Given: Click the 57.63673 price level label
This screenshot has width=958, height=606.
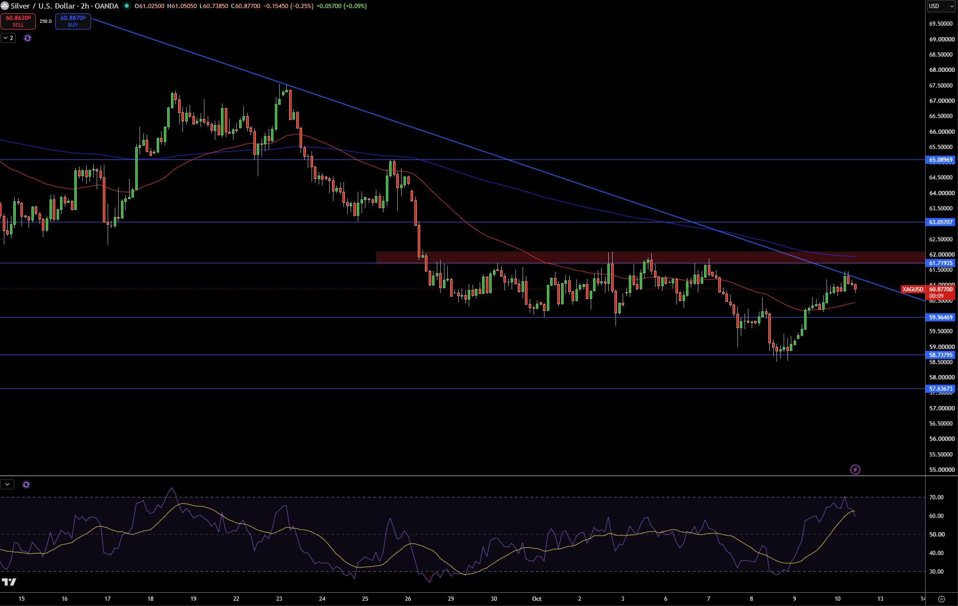Looking at the screenshot, I should [x=941, y=389].
